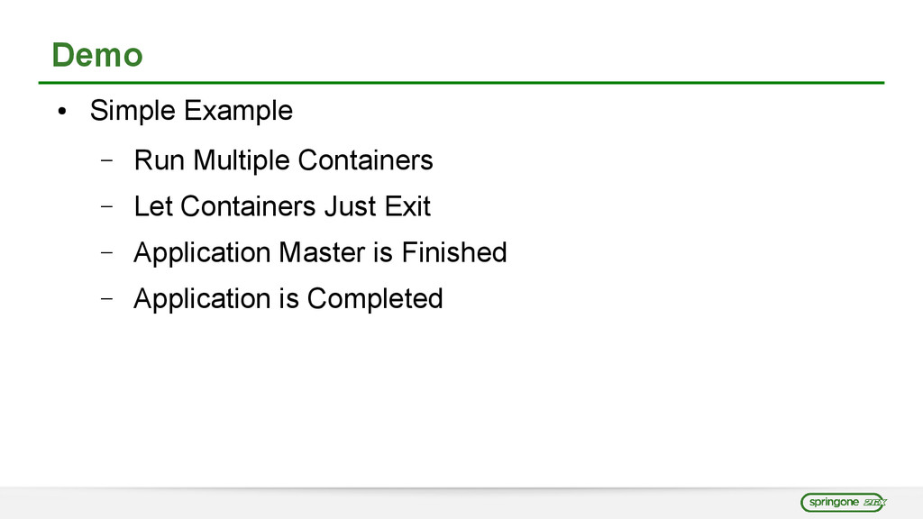The image size is (923, 519).
Task: Click the word Completed
Action: tap(375, 298)
